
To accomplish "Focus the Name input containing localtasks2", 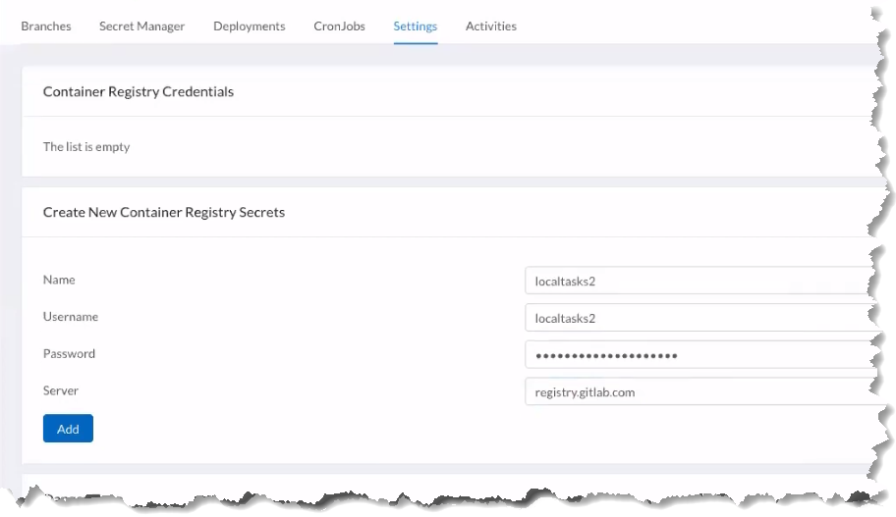I will coord(698,282).
